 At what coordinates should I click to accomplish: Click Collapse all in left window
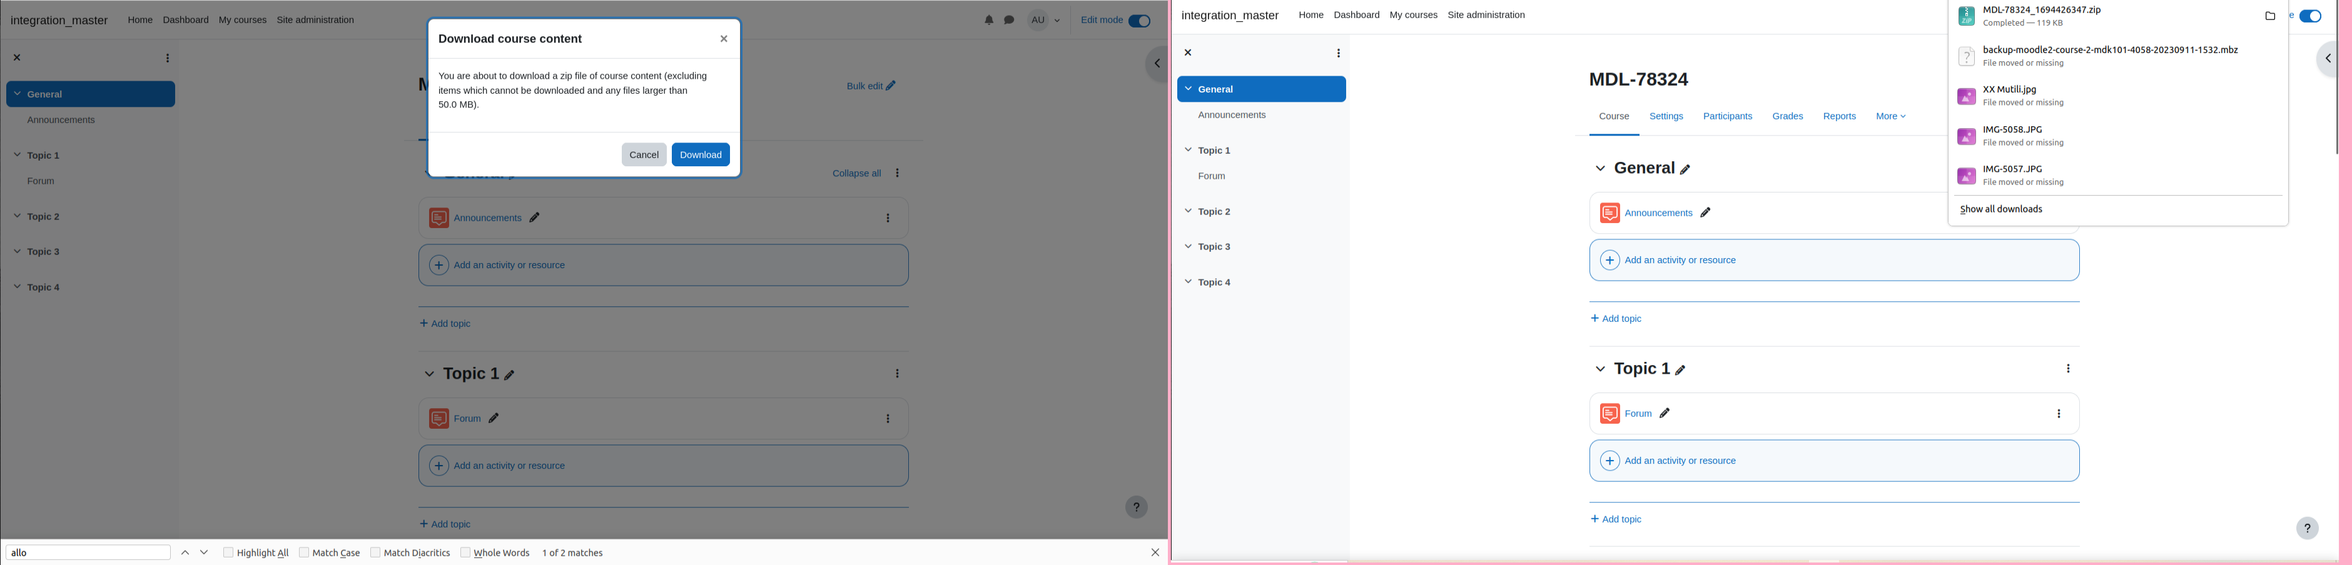click(x=856, y=173)
